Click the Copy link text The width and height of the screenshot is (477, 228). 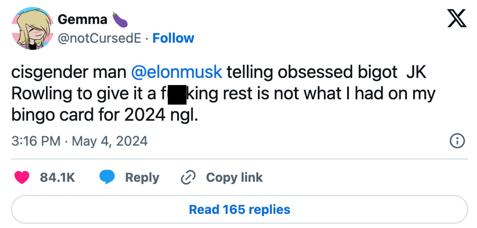point(234,177)
